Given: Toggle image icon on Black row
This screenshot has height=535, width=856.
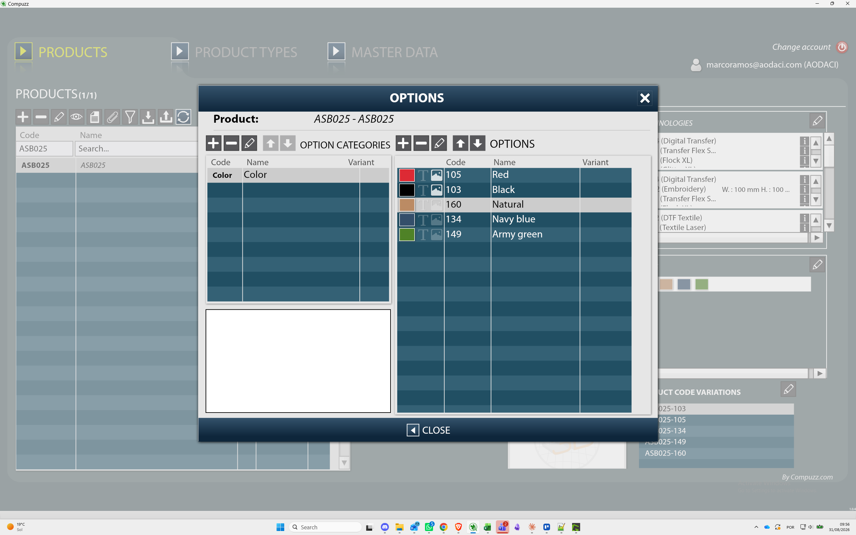Looking at the screenshot, I should click(x=436, y=190).
